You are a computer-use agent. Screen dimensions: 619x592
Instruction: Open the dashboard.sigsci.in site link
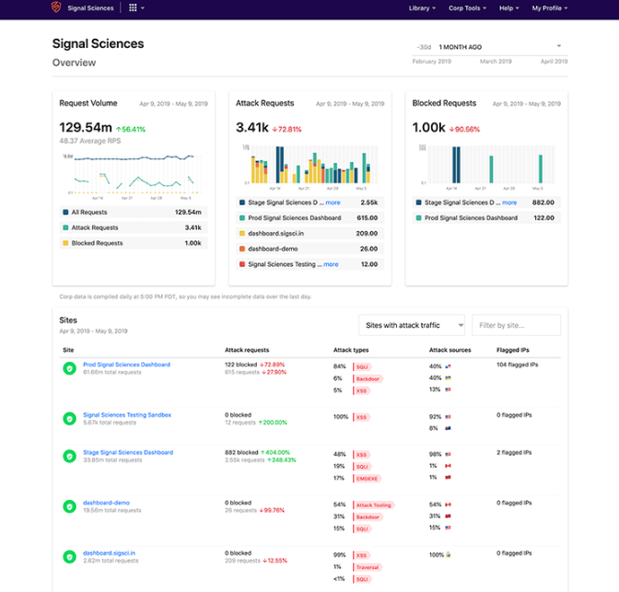[x=109, y=553]
